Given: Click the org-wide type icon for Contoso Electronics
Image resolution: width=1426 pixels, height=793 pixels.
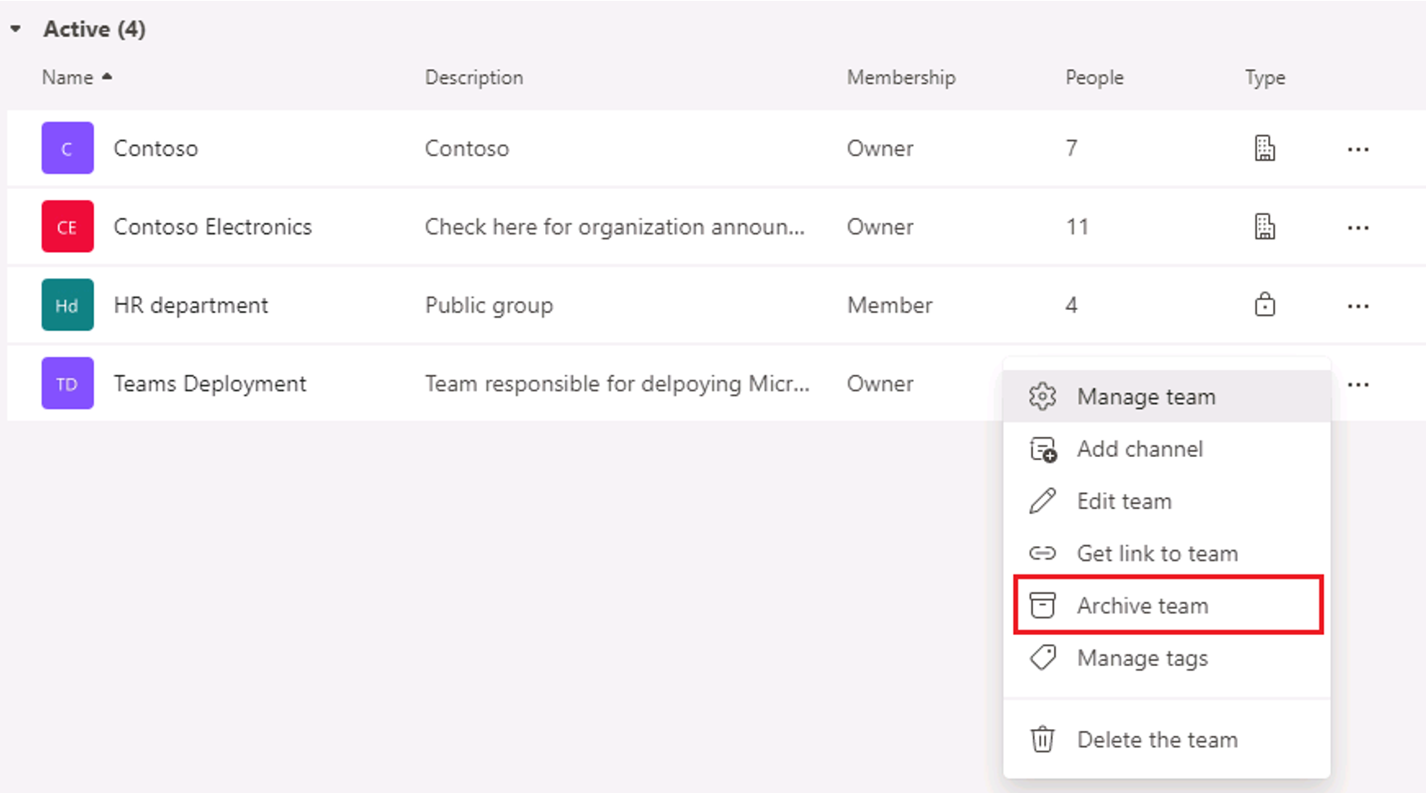Looking at the screenshot, I should pos(1265,227).
